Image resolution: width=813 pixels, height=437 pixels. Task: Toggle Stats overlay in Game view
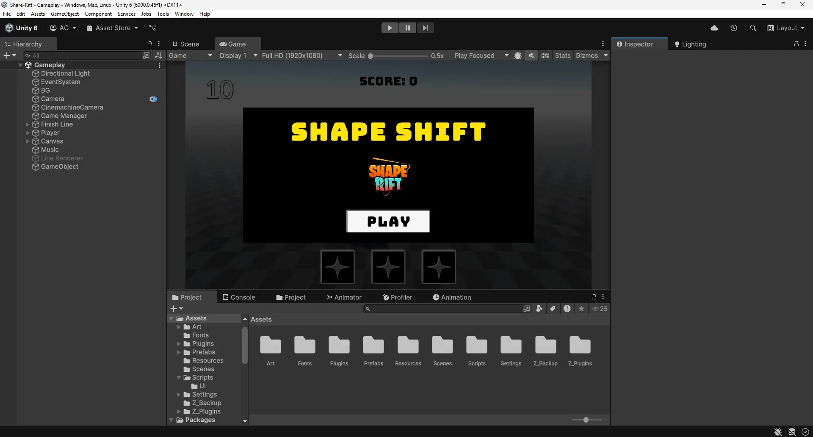coord(563,55)
